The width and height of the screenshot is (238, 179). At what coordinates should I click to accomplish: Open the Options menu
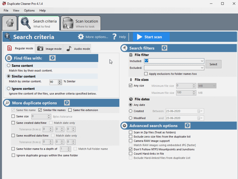29,10
